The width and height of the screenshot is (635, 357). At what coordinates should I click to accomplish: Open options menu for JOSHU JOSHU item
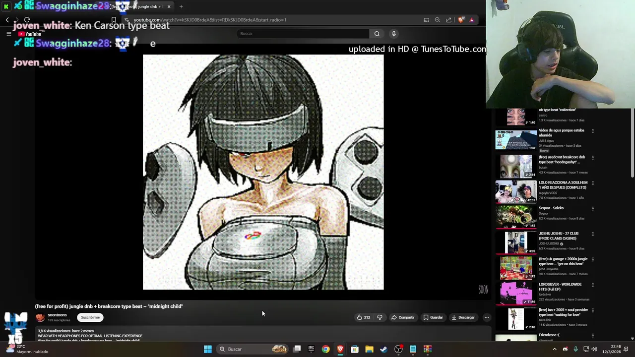point(593,234)
